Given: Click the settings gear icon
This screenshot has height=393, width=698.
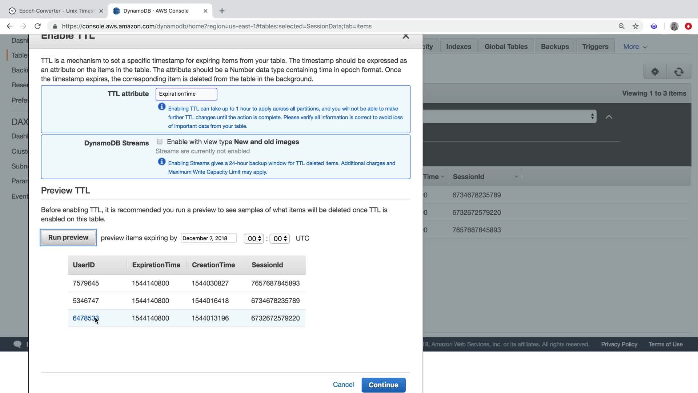Looking at the screenshot, I should (655, 72).
